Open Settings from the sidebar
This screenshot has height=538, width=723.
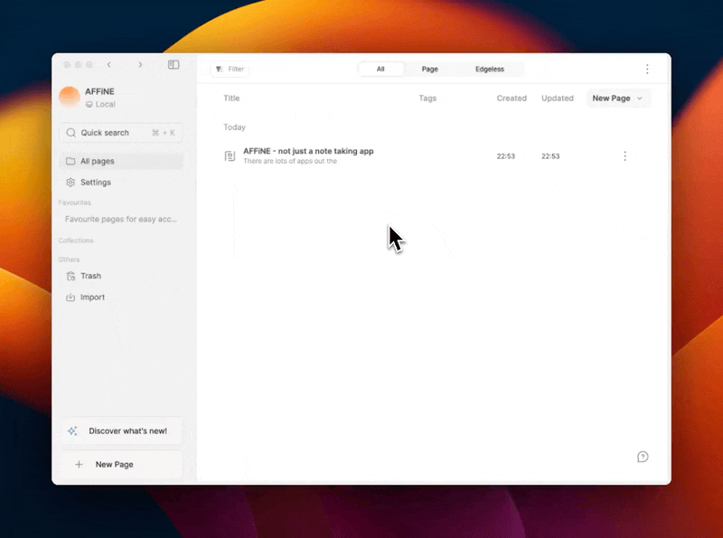121,183
